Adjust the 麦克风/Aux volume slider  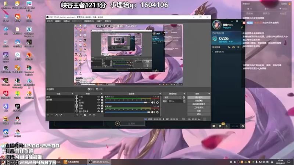[x=128, y=103]
